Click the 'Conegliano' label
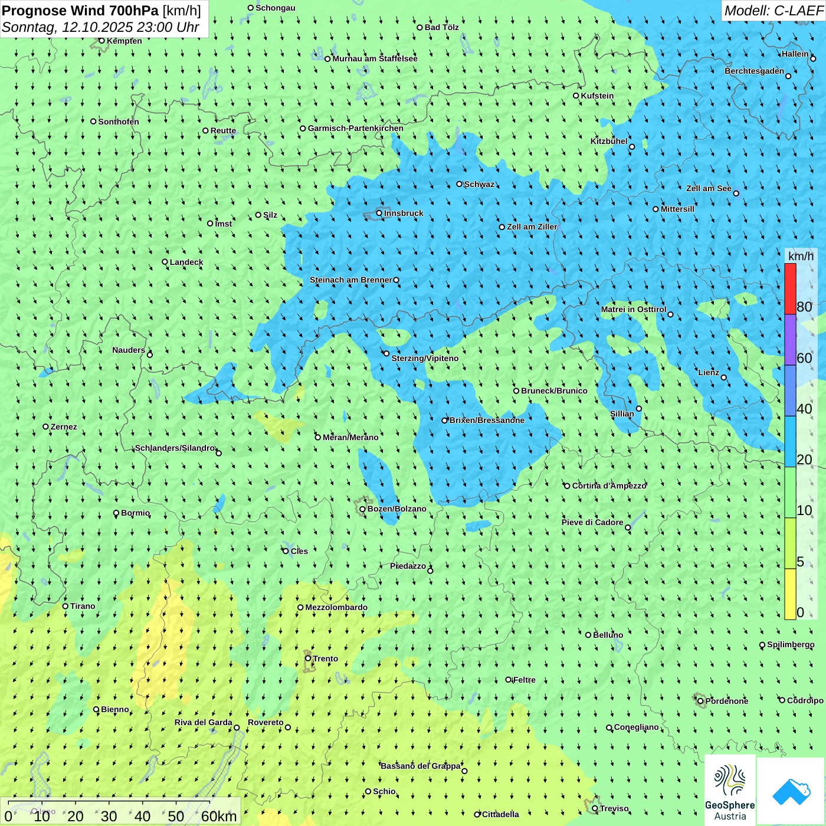This screenshot has height=826, width=826. coord(637,727)
